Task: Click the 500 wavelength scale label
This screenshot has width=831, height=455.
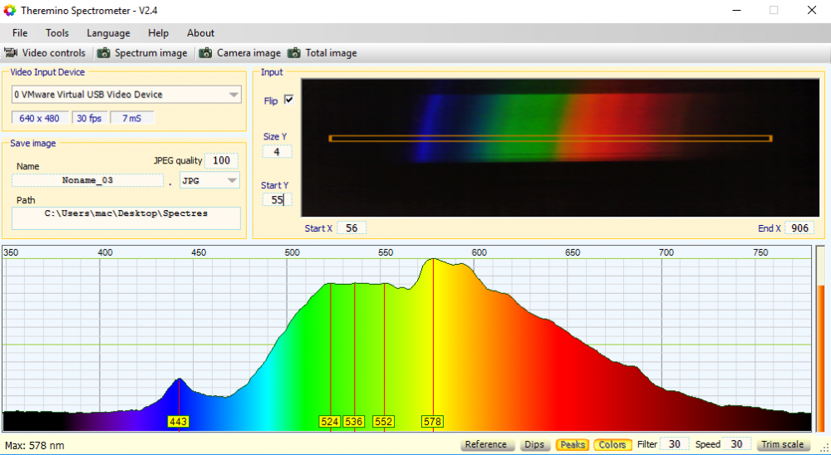Action: (x=292, y=252)
